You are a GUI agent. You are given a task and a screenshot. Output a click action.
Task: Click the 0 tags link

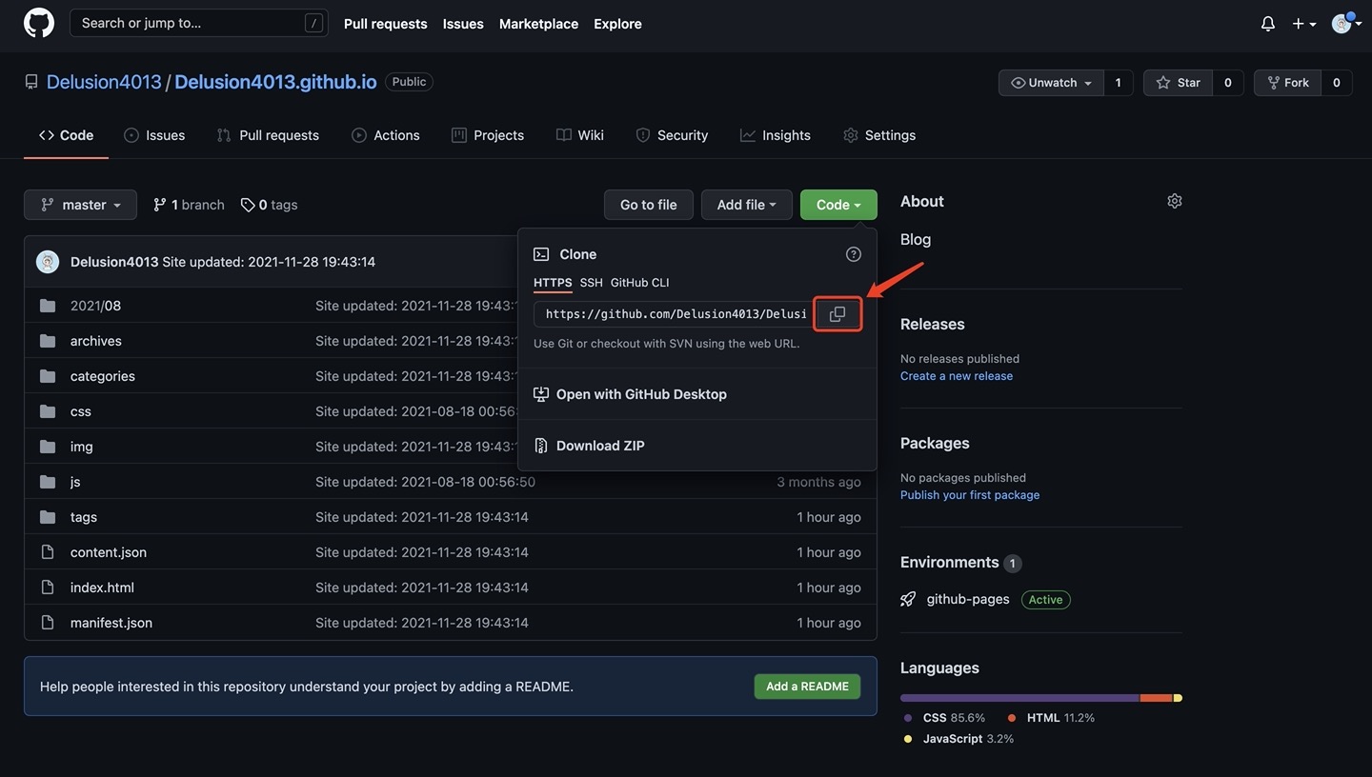(x=269, y=205)
